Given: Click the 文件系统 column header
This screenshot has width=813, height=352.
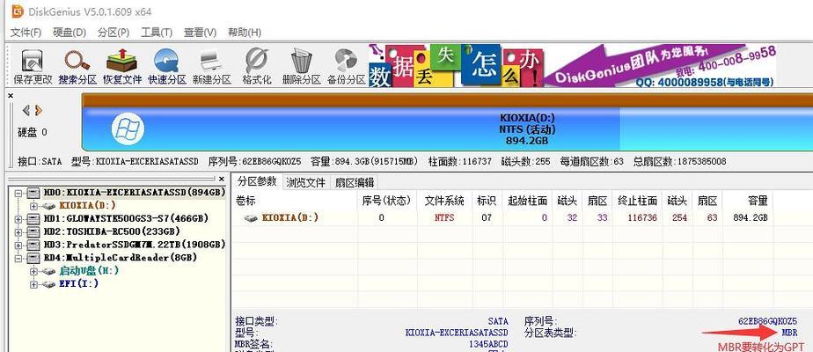Looking at the screenshot, I should [x=444, y=201].
